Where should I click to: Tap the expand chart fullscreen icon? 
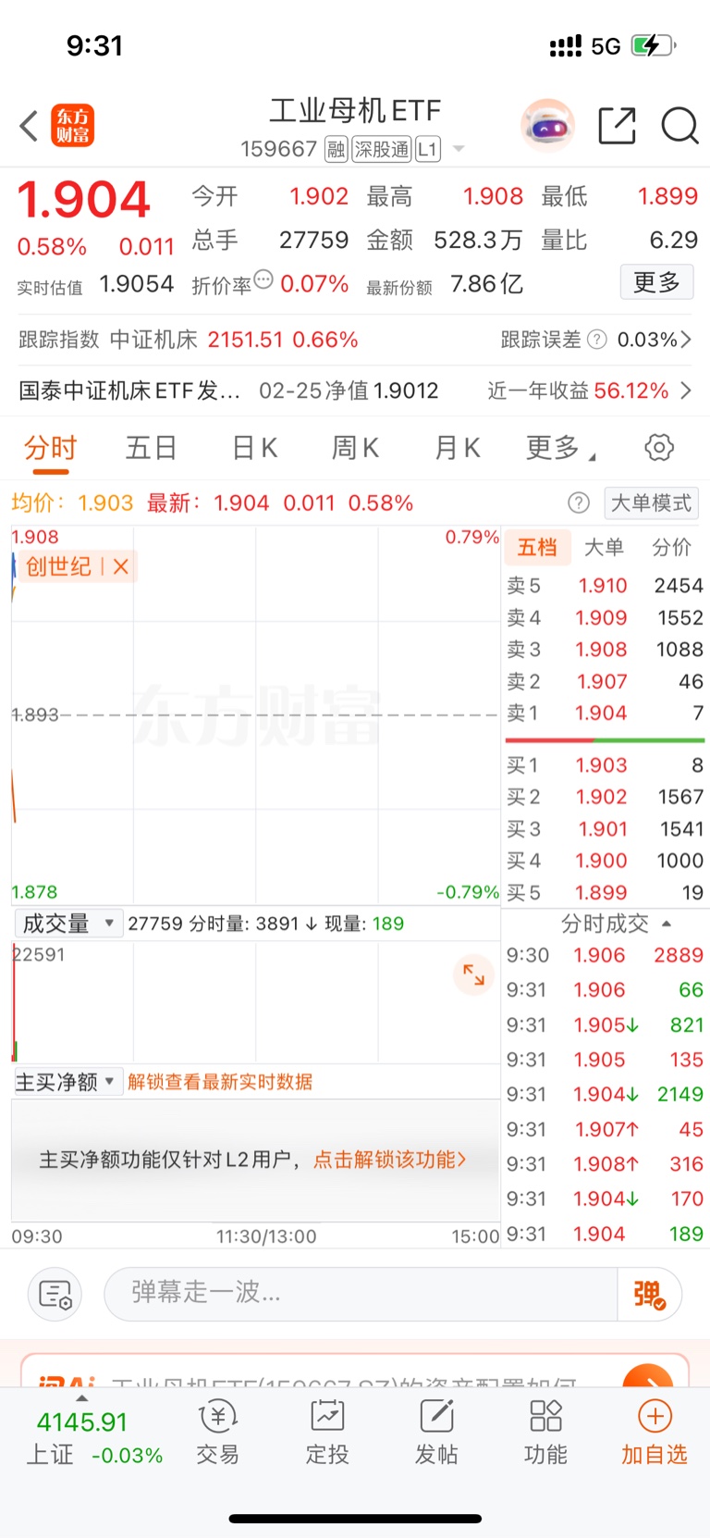(x=473, y=974)
